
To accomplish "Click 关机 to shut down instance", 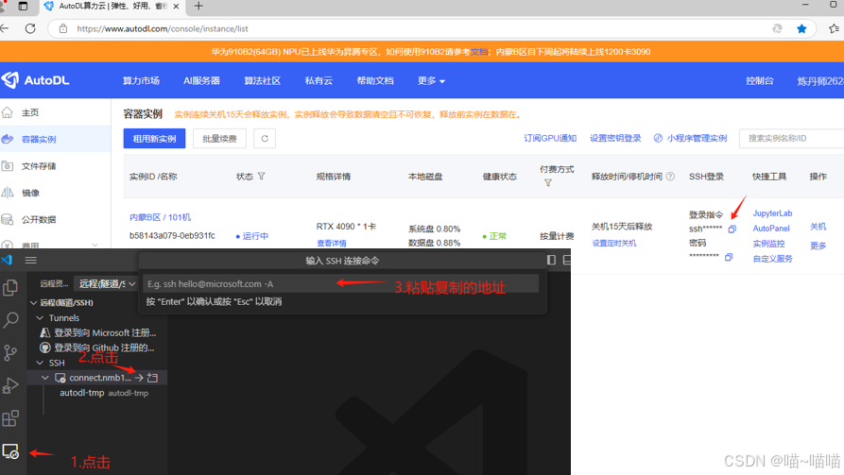I will 818,227.
